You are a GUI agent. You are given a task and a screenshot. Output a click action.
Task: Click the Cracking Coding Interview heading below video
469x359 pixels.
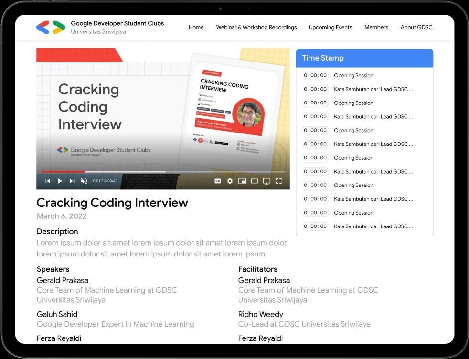tap(112, 203)
